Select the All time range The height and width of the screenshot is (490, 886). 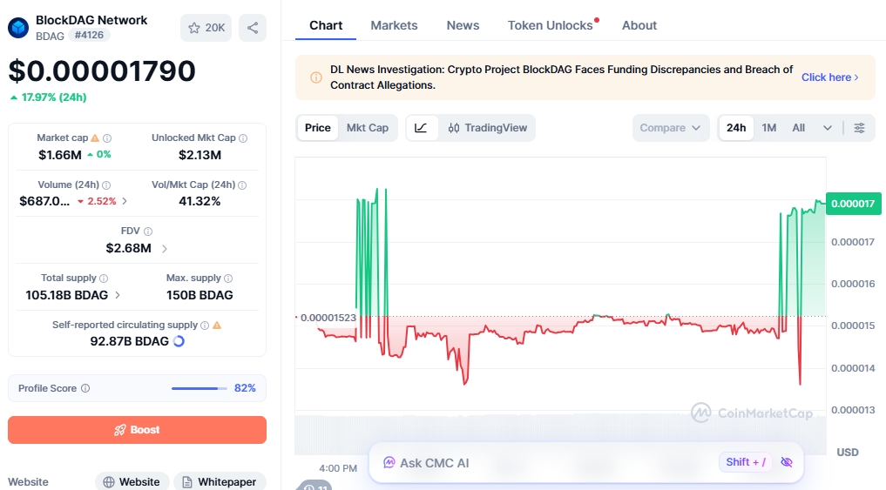(x=798, y=128)
